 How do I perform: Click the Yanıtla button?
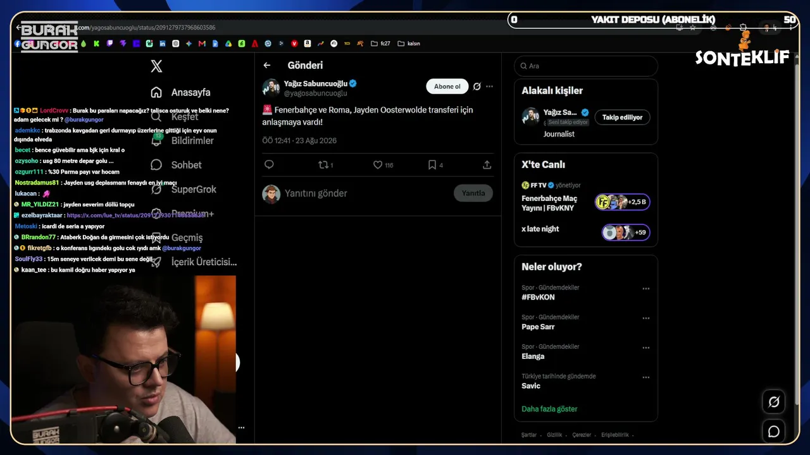click(x=473, y=193)
